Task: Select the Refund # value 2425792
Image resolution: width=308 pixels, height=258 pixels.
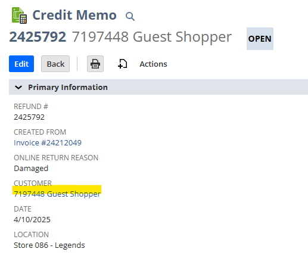Action: coord(29,117)
